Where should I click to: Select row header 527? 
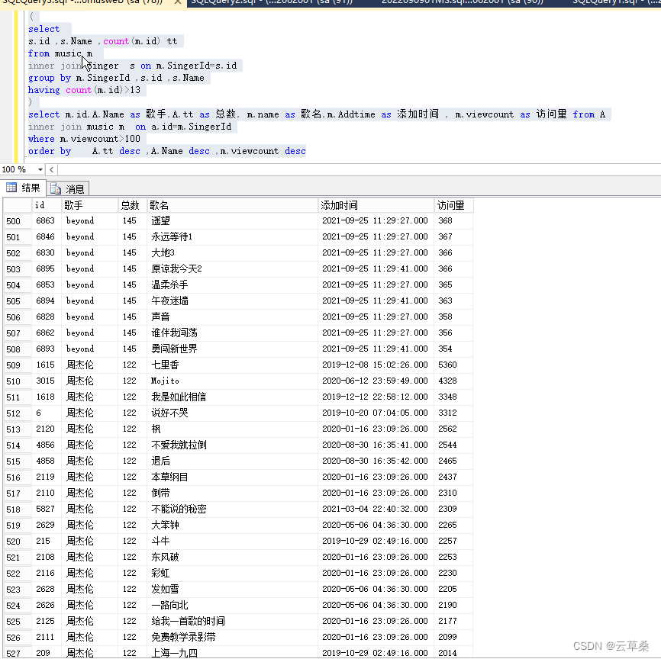pyautogui.click(x=18, y=653)
